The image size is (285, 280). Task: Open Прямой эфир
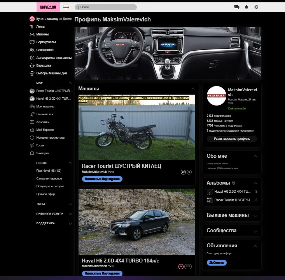click(45, 194)
